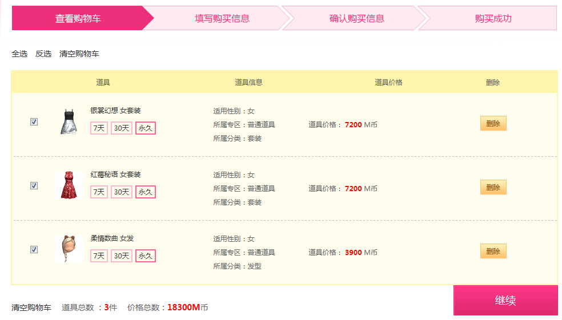The width and height of the screenshot is (562, 320).
Task: Select 30天 duration for 银裳幻想 女套装
Action: click(x=122, y=128)
